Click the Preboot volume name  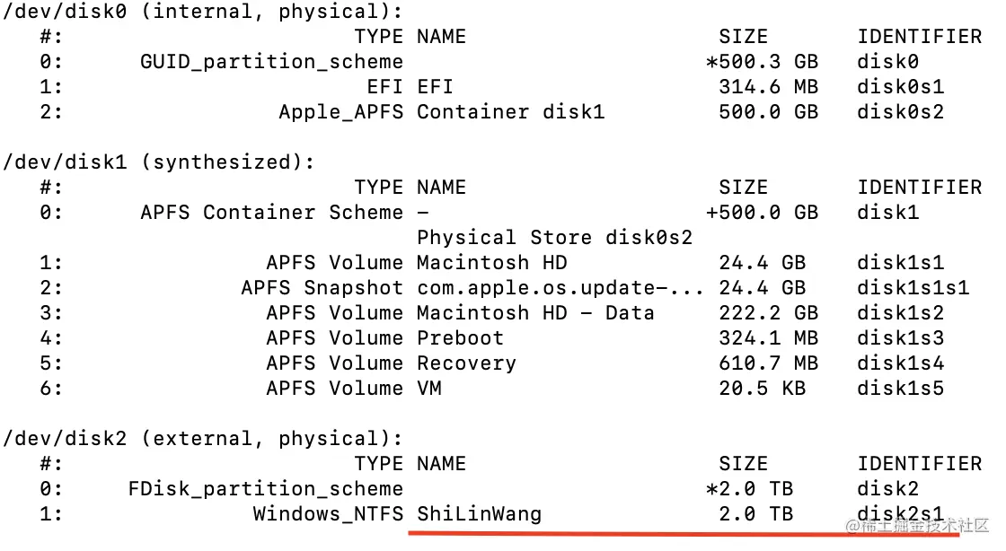pos(460,337)
